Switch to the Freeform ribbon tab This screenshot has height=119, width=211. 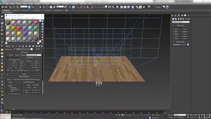coord(15,10)
